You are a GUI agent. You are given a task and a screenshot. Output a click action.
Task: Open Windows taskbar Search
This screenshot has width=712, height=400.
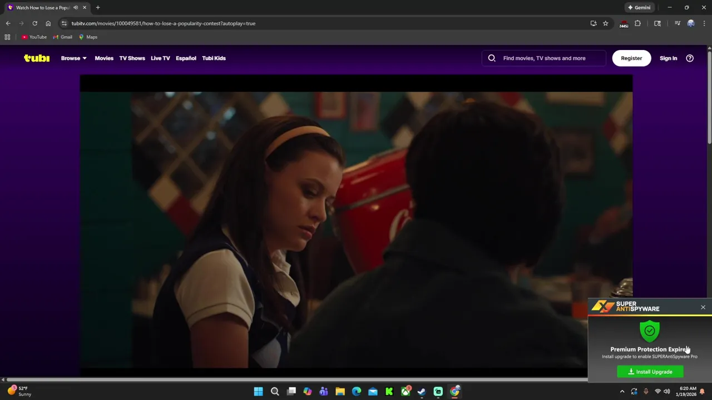point(275,391)
